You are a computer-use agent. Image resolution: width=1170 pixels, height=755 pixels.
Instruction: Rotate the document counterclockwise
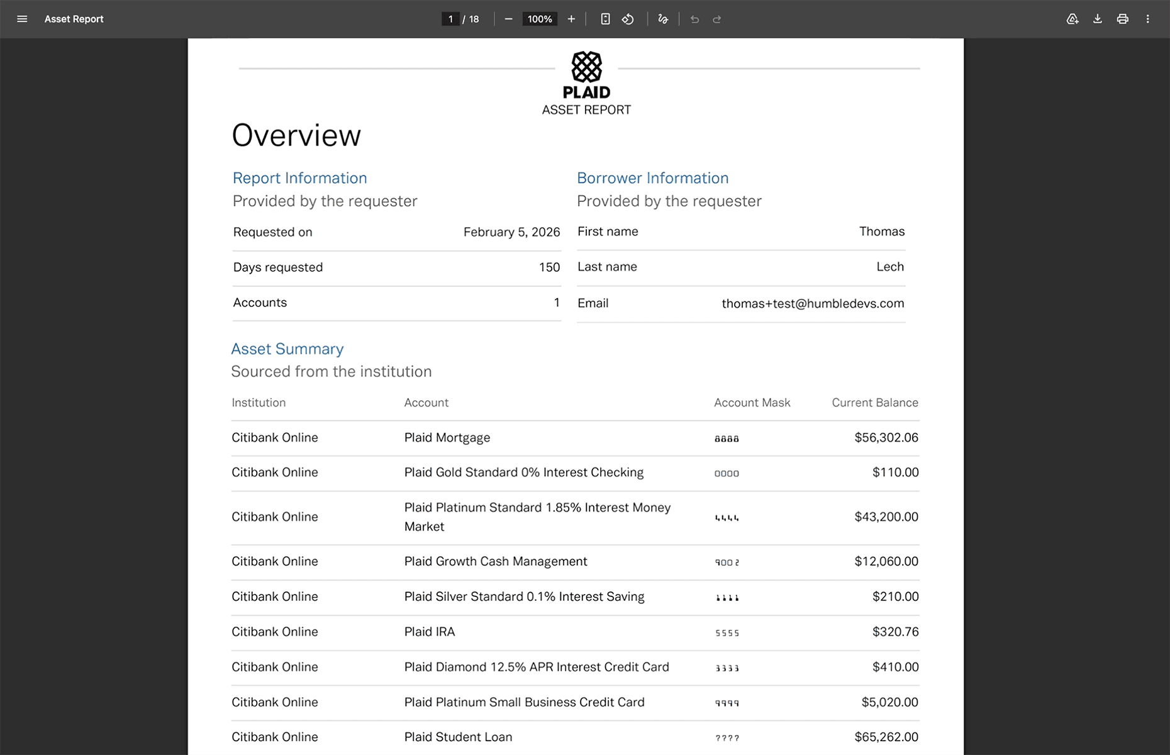point(628,19)
